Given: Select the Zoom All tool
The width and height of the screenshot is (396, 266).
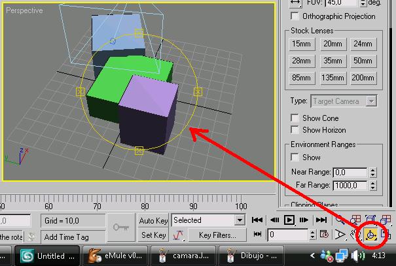Looking at the screenshot, I should [x=355, y=220].
